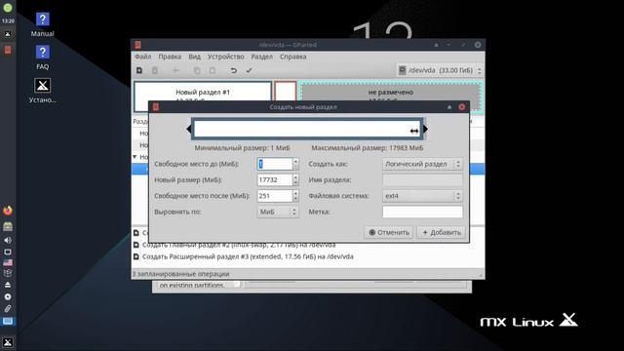
Task: Open the Файловая система dropdown showing ext4
Action: [x=422, y=196]
